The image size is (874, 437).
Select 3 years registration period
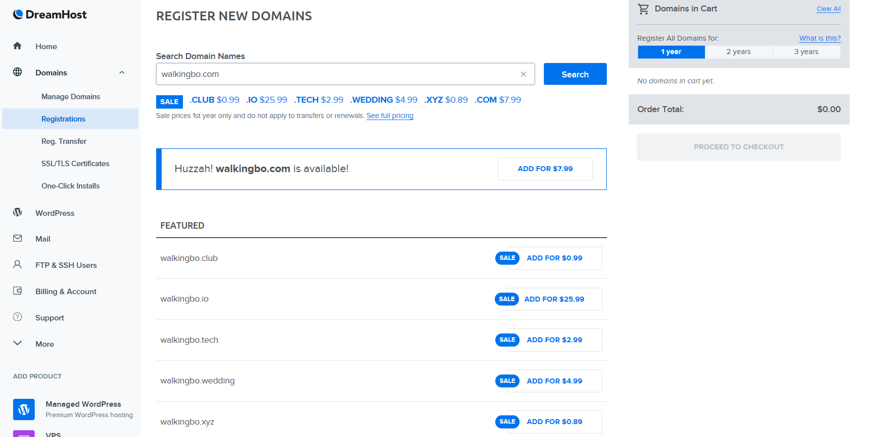[x=807, y=52]
